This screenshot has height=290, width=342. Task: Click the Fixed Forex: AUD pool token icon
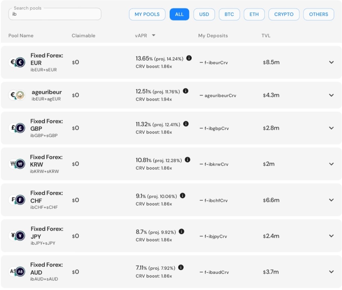[17, 272]
